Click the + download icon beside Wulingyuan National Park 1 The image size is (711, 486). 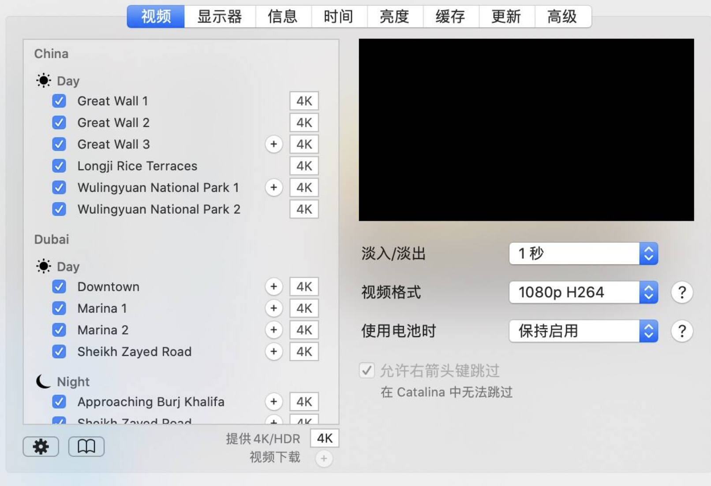click(x=274, y=187)
